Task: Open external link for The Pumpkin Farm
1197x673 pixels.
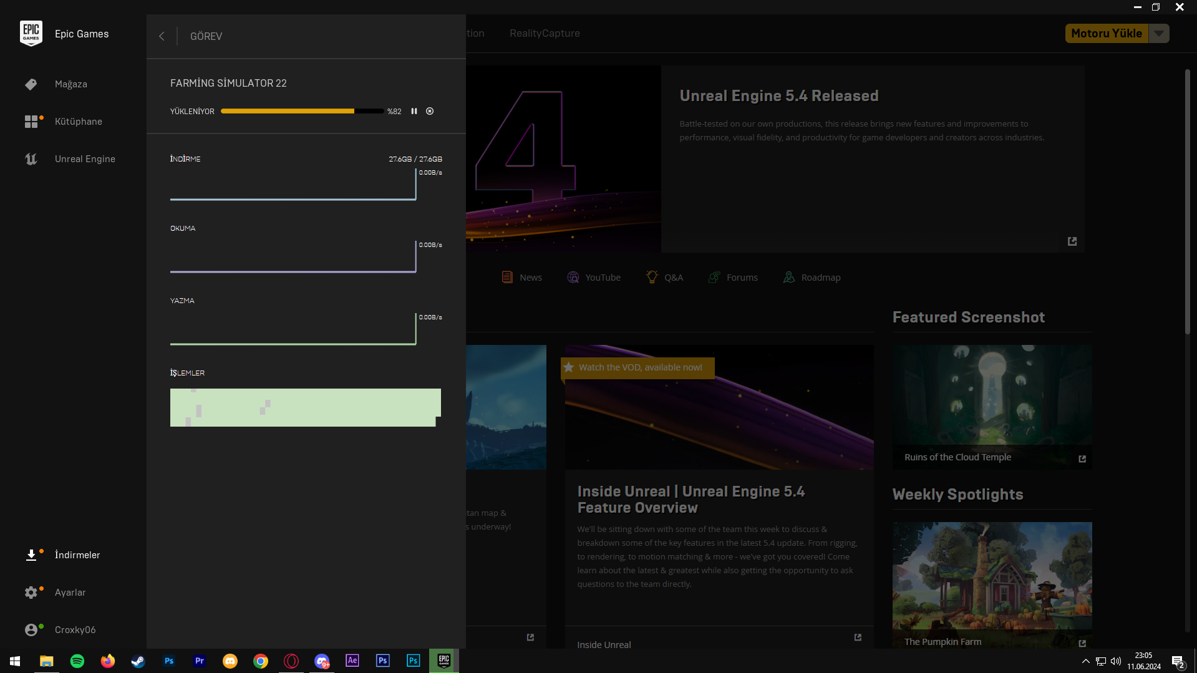Action: [1082, 643]
